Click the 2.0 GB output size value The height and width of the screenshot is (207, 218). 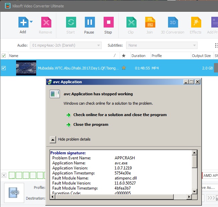[207, 68]
